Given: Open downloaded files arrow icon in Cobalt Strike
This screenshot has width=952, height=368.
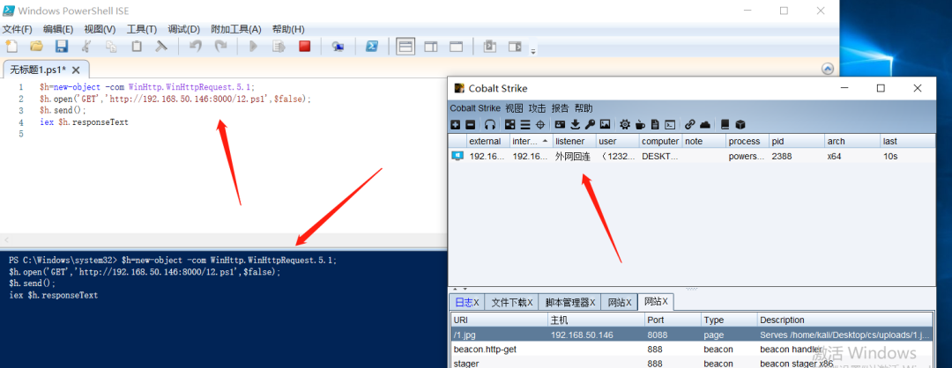Looking at the screenshot, I should [x=575, y=124].
